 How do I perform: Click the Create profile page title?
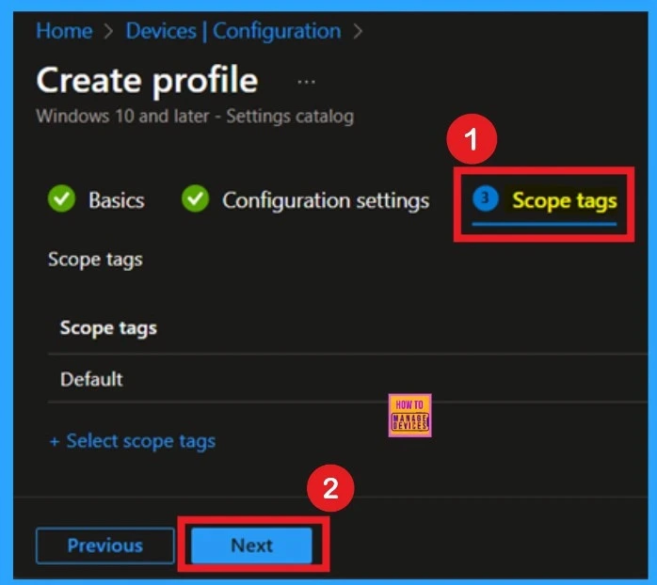(147, 81)
